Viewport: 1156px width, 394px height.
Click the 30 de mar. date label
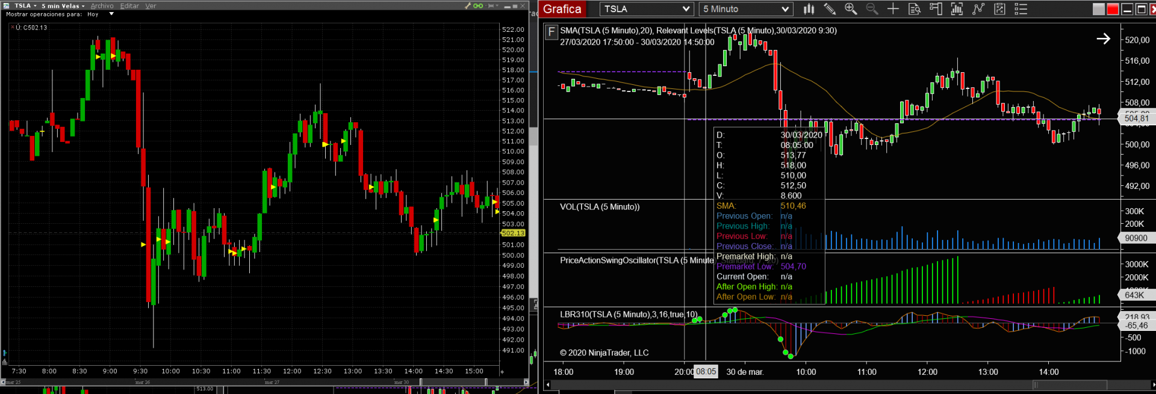745,372
